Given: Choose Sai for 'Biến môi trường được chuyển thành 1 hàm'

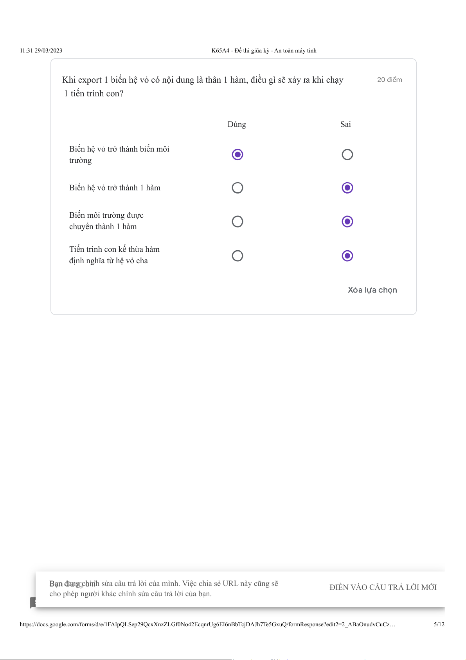Looking at the screenshot, I should pyautogui.click(x=347, y=222).
